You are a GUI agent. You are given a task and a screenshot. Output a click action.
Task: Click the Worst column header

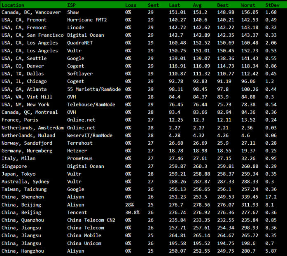tap(248, 5)
